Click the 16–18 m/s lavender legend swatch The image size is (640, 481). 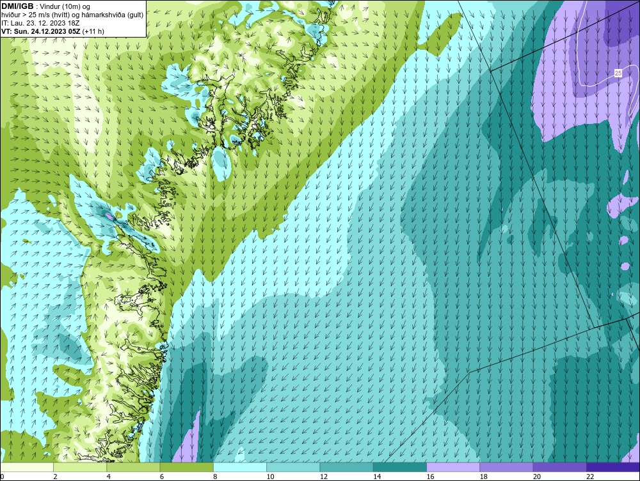click(x=453, y=467)
